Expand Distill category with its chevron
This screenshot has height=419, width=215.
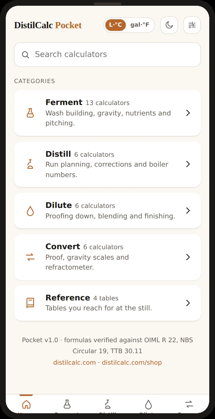click(188, 164)
